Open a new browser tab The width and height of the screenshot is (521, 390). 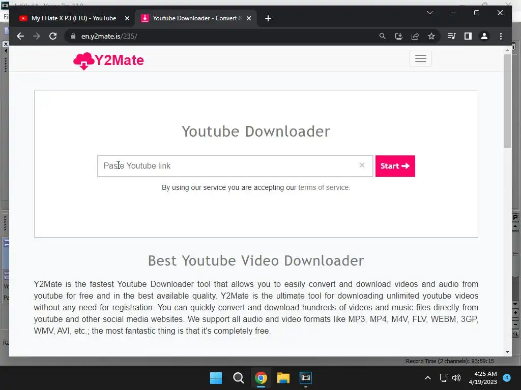click(268, 19)
